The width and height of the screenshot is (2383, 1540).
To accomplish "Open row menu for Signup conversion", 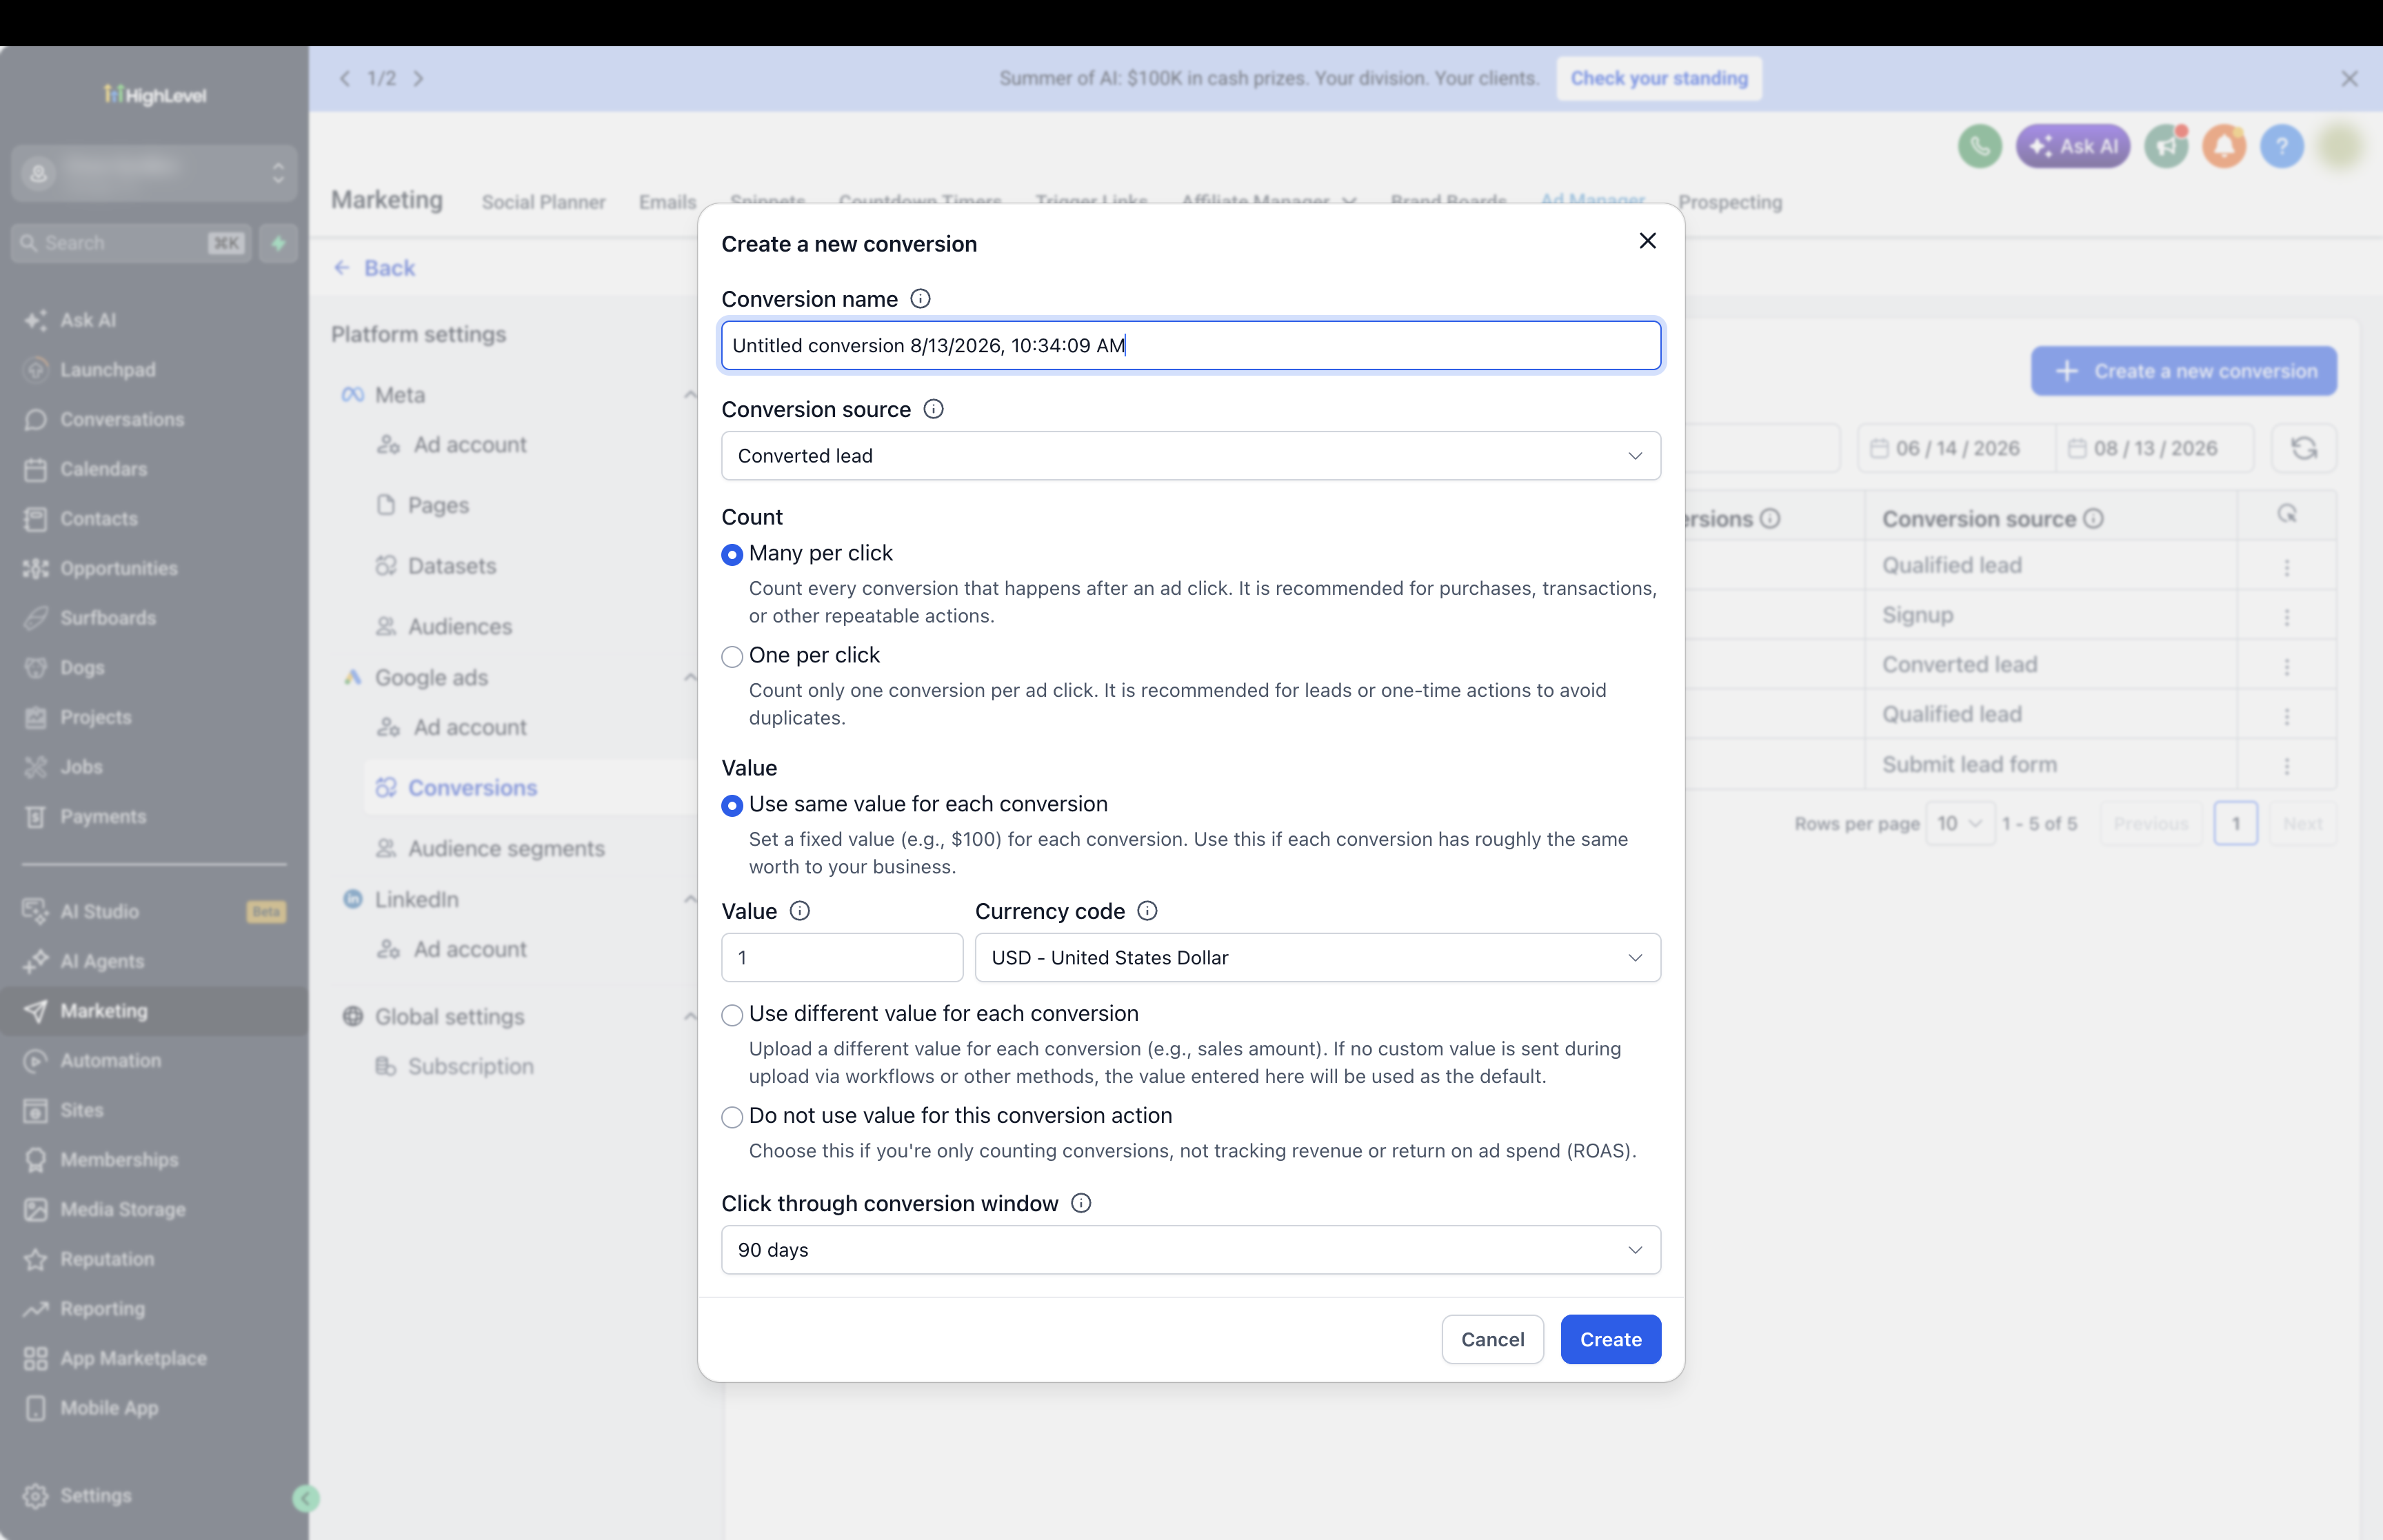I will point(2286,616).
